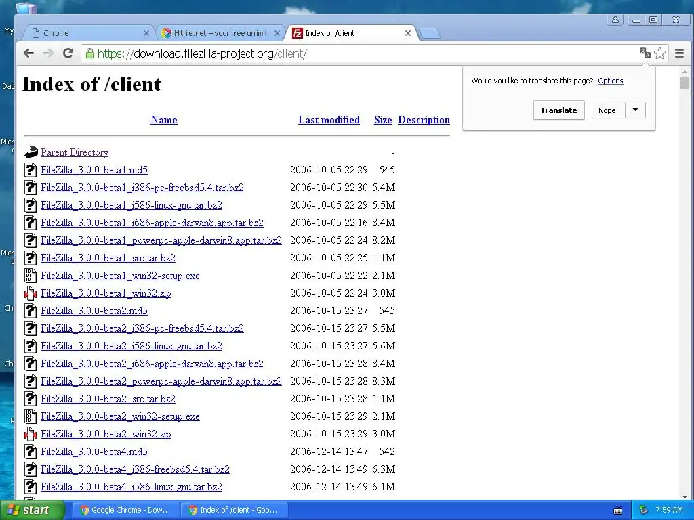Select the Index of /client taskbar button
This screenshot has width=694, height=520.
tap(234, 510)
